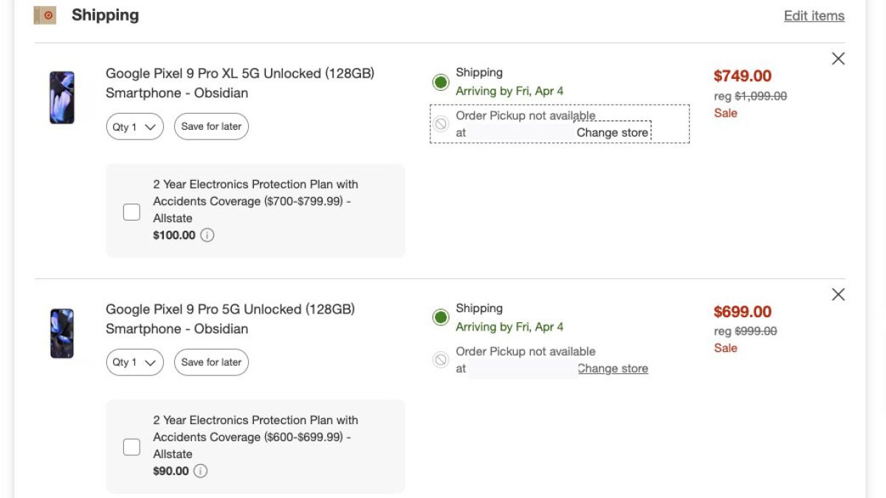Image resolution: width=886 pixels, height=498 pixels.
Task: Open Pixel 9 Pro XL product thumbnail
Action: [x=62, y=97]
